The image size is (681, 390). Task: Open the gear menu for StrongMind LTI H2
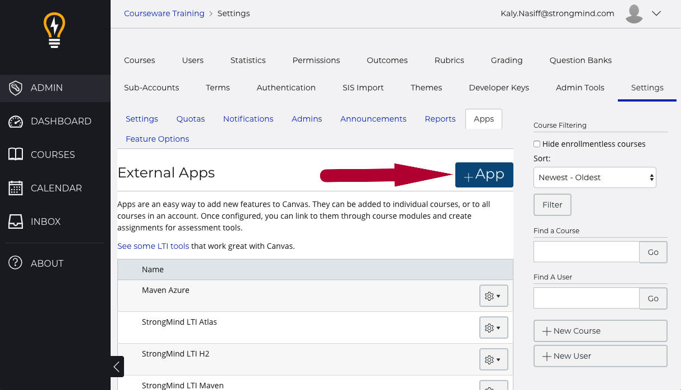(x=493, y=359)
